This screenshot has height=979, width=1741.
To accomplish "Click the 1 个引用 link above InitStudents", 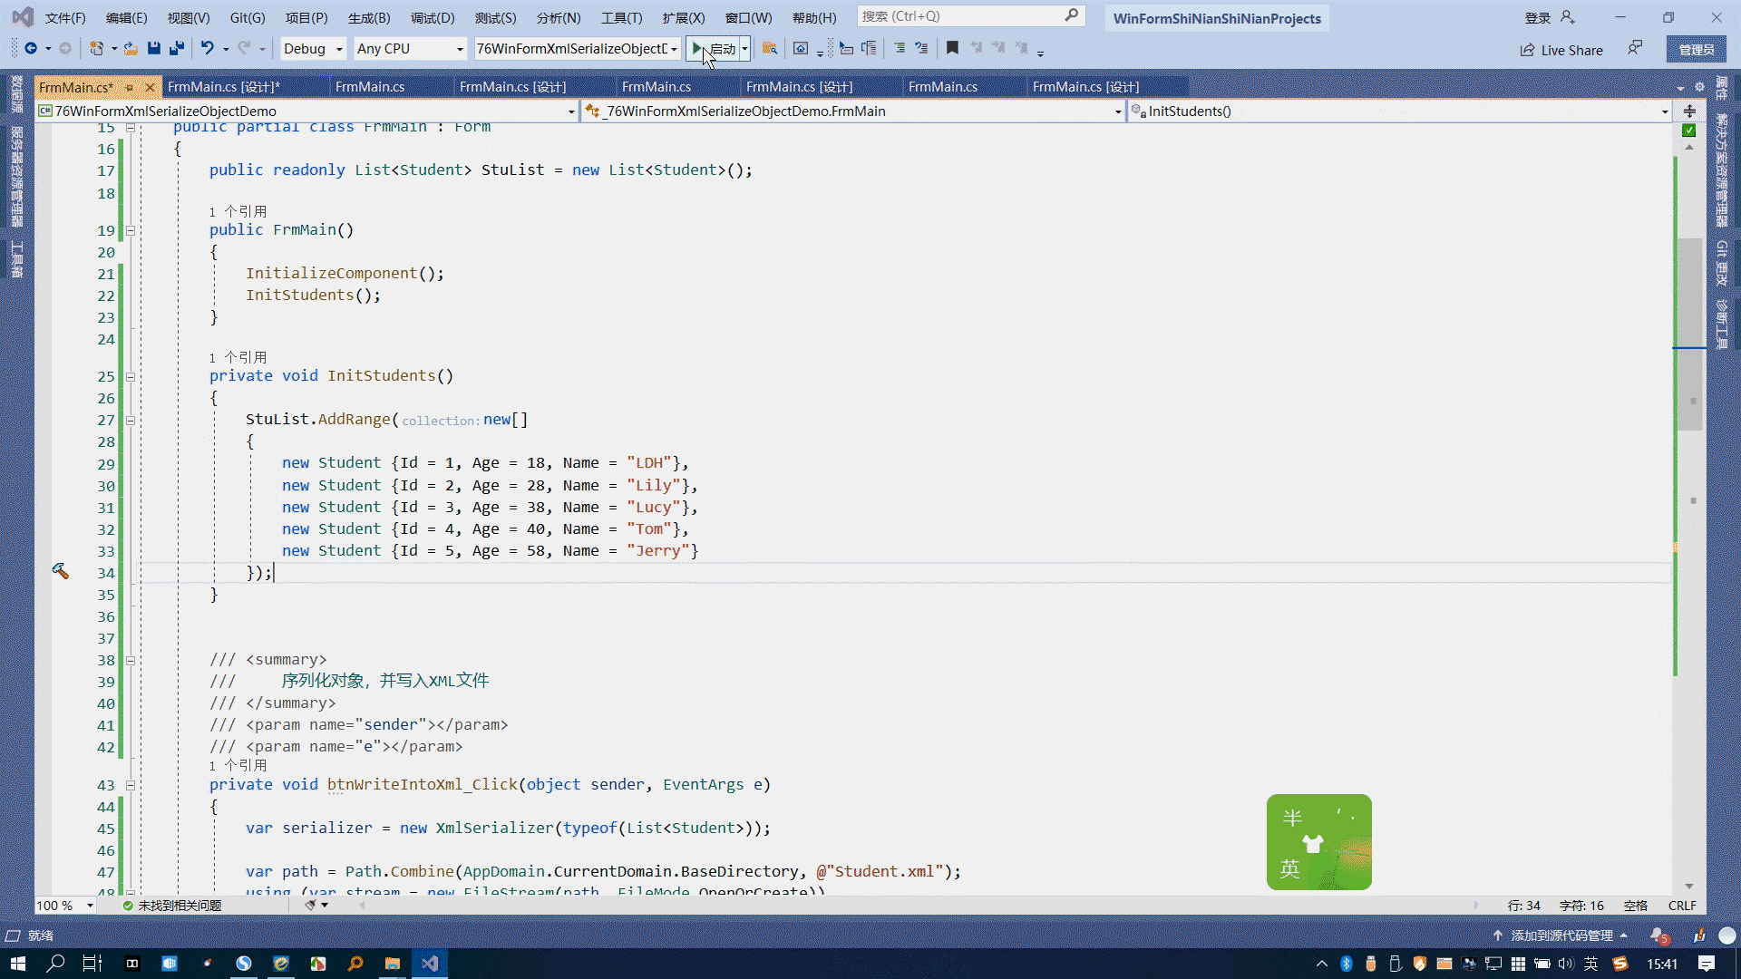I will coord(238,357).
